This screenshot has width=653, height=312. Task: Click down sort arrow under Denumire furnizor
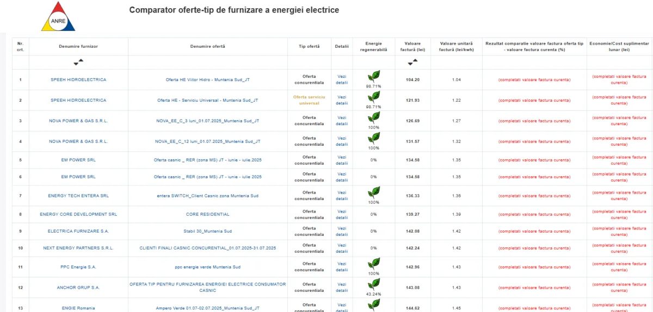76,64
